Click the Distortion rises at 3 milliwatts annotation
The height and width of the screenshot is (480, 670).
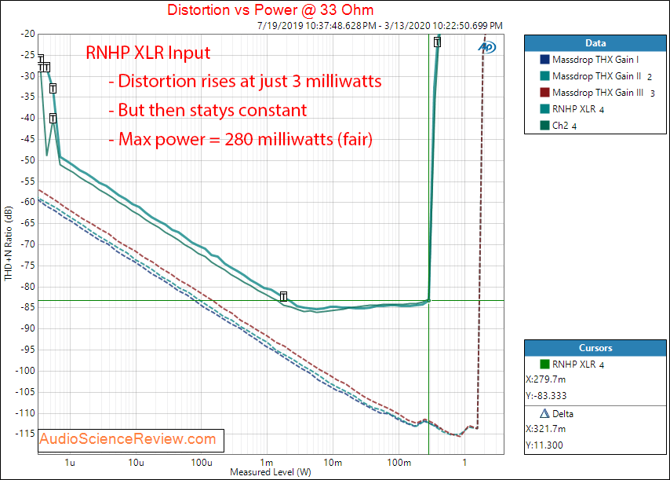click(x=245, y=81)
